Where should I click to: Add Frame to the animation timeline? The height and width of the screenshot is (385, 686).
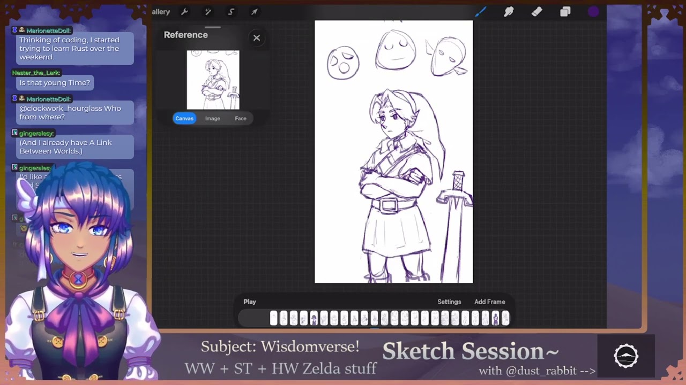(x=489, y=302)
